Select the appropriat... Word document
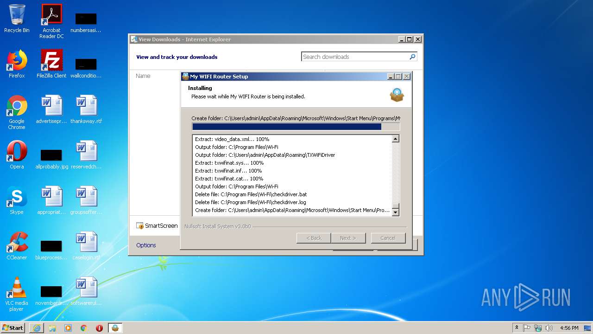The image size is (593, 334). (x=51, y=200)
